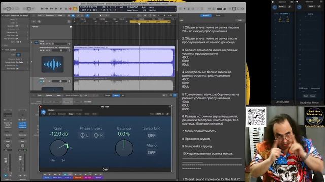
Task: Switch mixer to Single view
Action: click(x=107, y=96)
